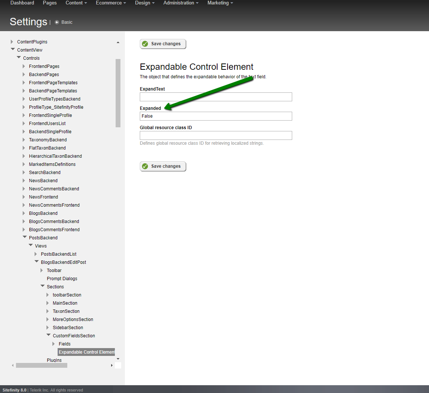Viewport: 429px width, 393px height.
Task: Open the Design dropdown menu
Action: [145, 3]
